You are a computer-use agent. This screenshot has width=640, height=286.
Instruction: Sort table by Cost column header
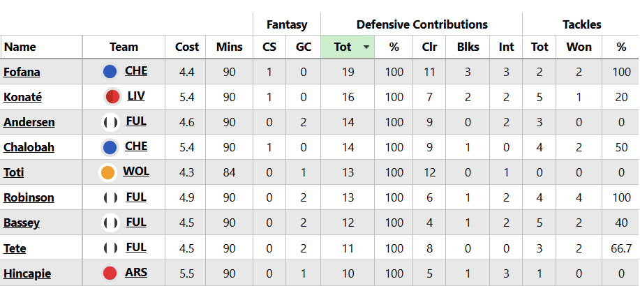point(187,47)
